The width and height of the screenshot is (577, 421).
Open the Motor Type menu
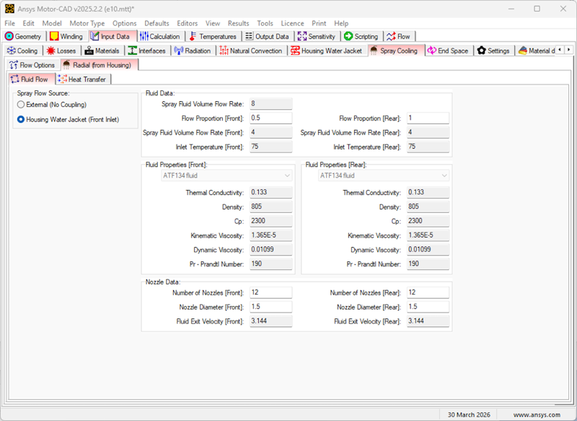[87, 23]
